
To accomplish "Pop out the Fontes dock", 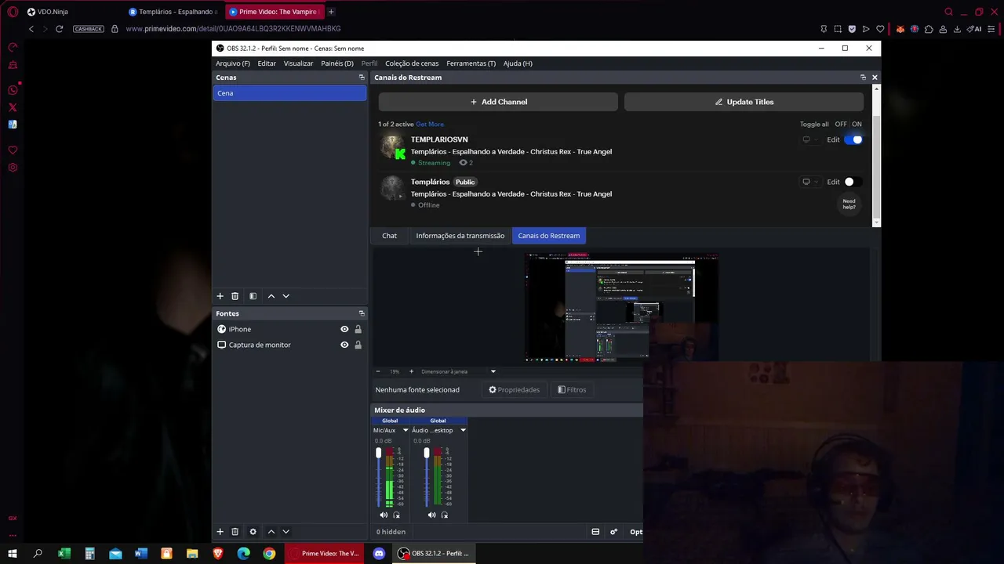I will click(362, 313).
